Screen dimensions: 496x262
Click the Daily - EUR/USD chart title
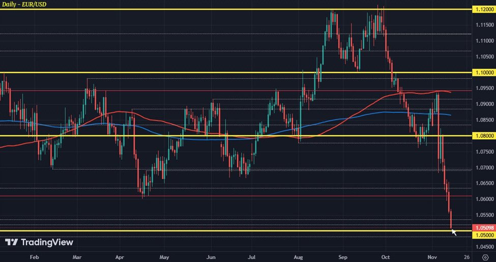pyautogui.click(x=24, y=5)
